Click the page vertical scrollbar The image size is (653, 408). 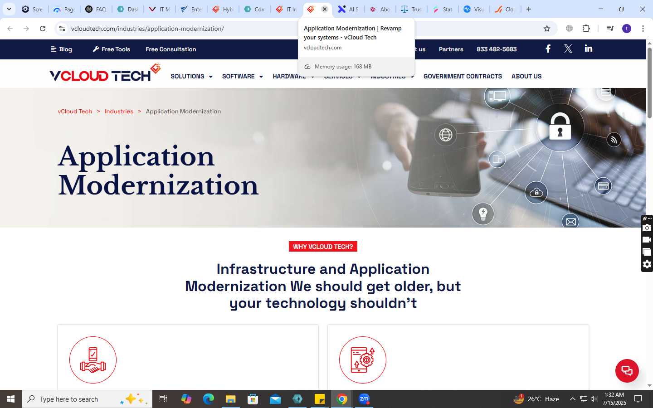click(649, 83)
